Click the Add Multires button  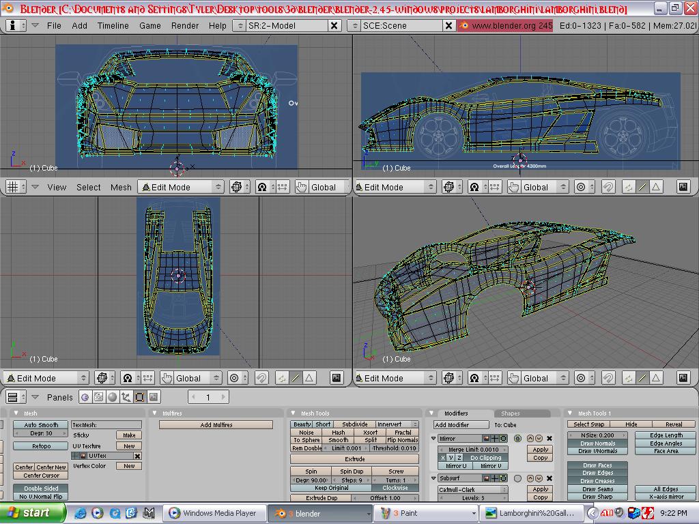point(216,424)
